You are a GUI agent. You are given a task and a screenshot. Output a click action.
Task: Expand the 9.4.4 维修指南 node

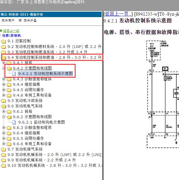pyautogui.click(x=4, y=84)
